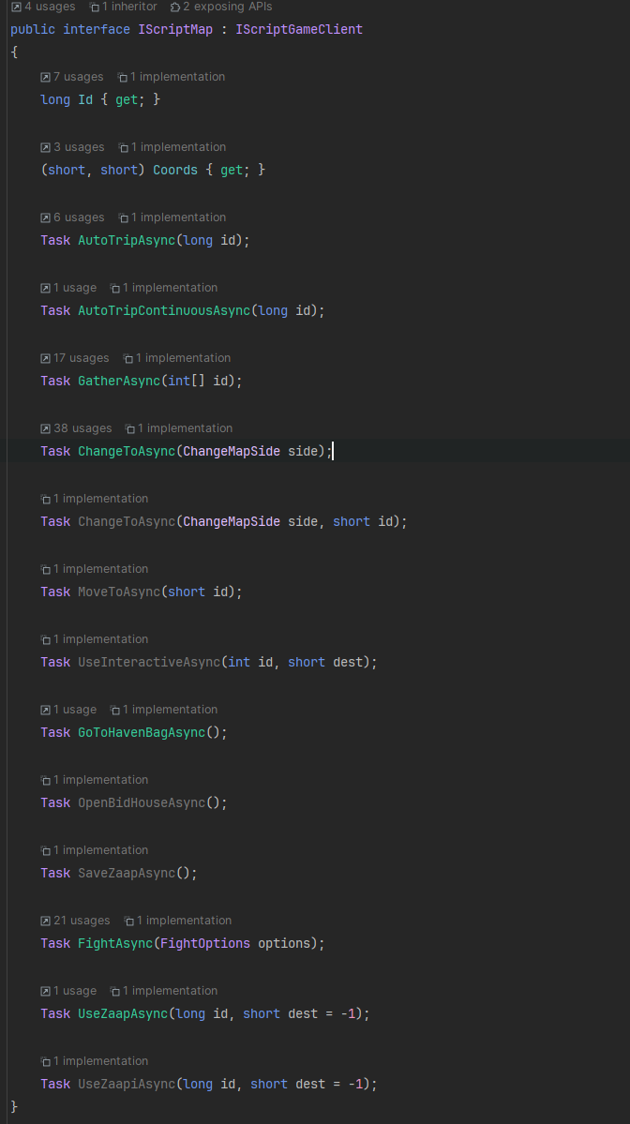Click the GatherAsync method name
630x1124 pixels.
[119, 381]
